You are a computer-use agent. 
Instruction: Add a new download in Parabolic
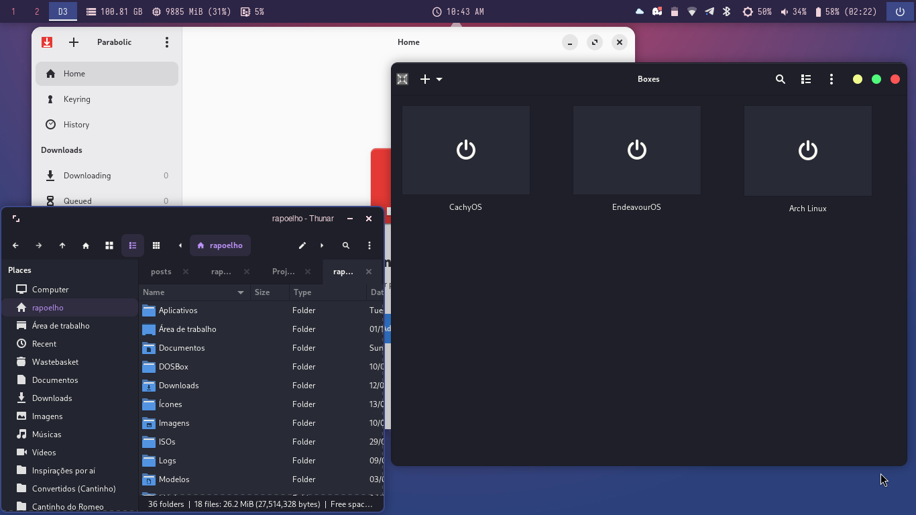coord(74,42)
